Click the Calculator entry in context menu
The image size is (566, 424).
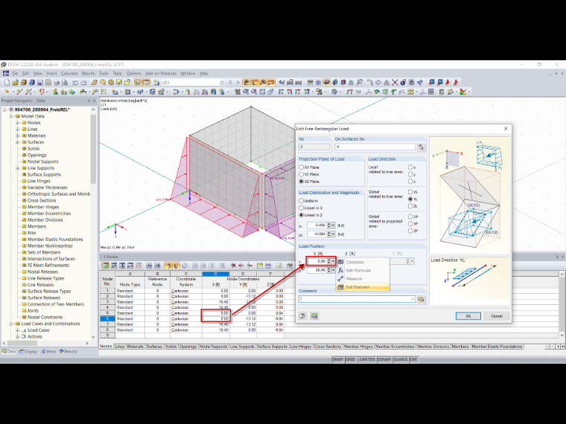tap(355, 262)
